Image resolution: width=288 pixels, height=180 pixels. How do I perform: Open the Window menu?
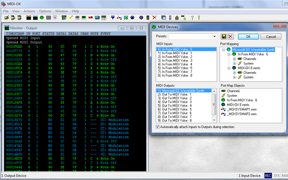(x=61, y=11)
